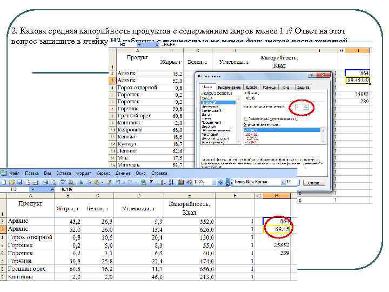Switch to the Защита tab in dialog
This screenshot has width=389, height=292.
pyautogui.click(x=303, y=88)
